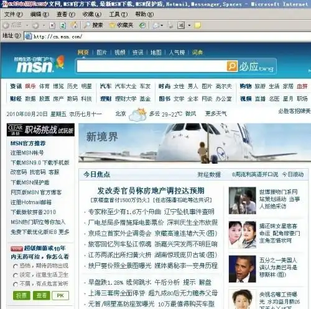Open the Obama news photo thumbnail
311x309 pixels.
[x=242, y=269]
